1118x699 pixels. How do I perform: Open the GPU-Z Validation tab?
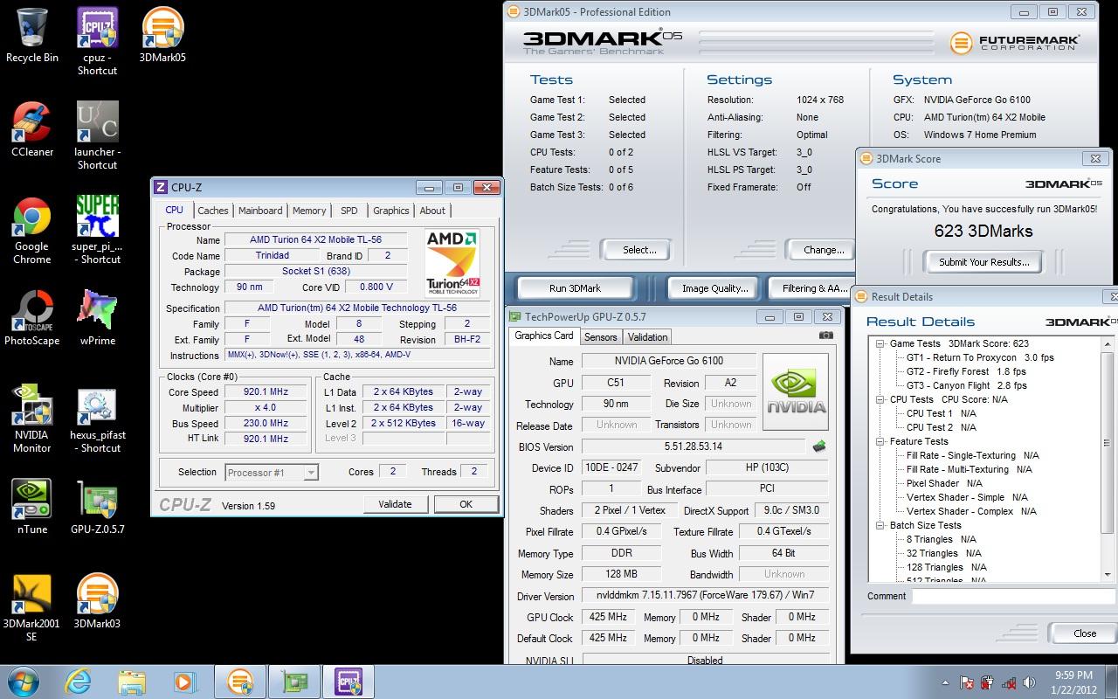tap(648, 337)
